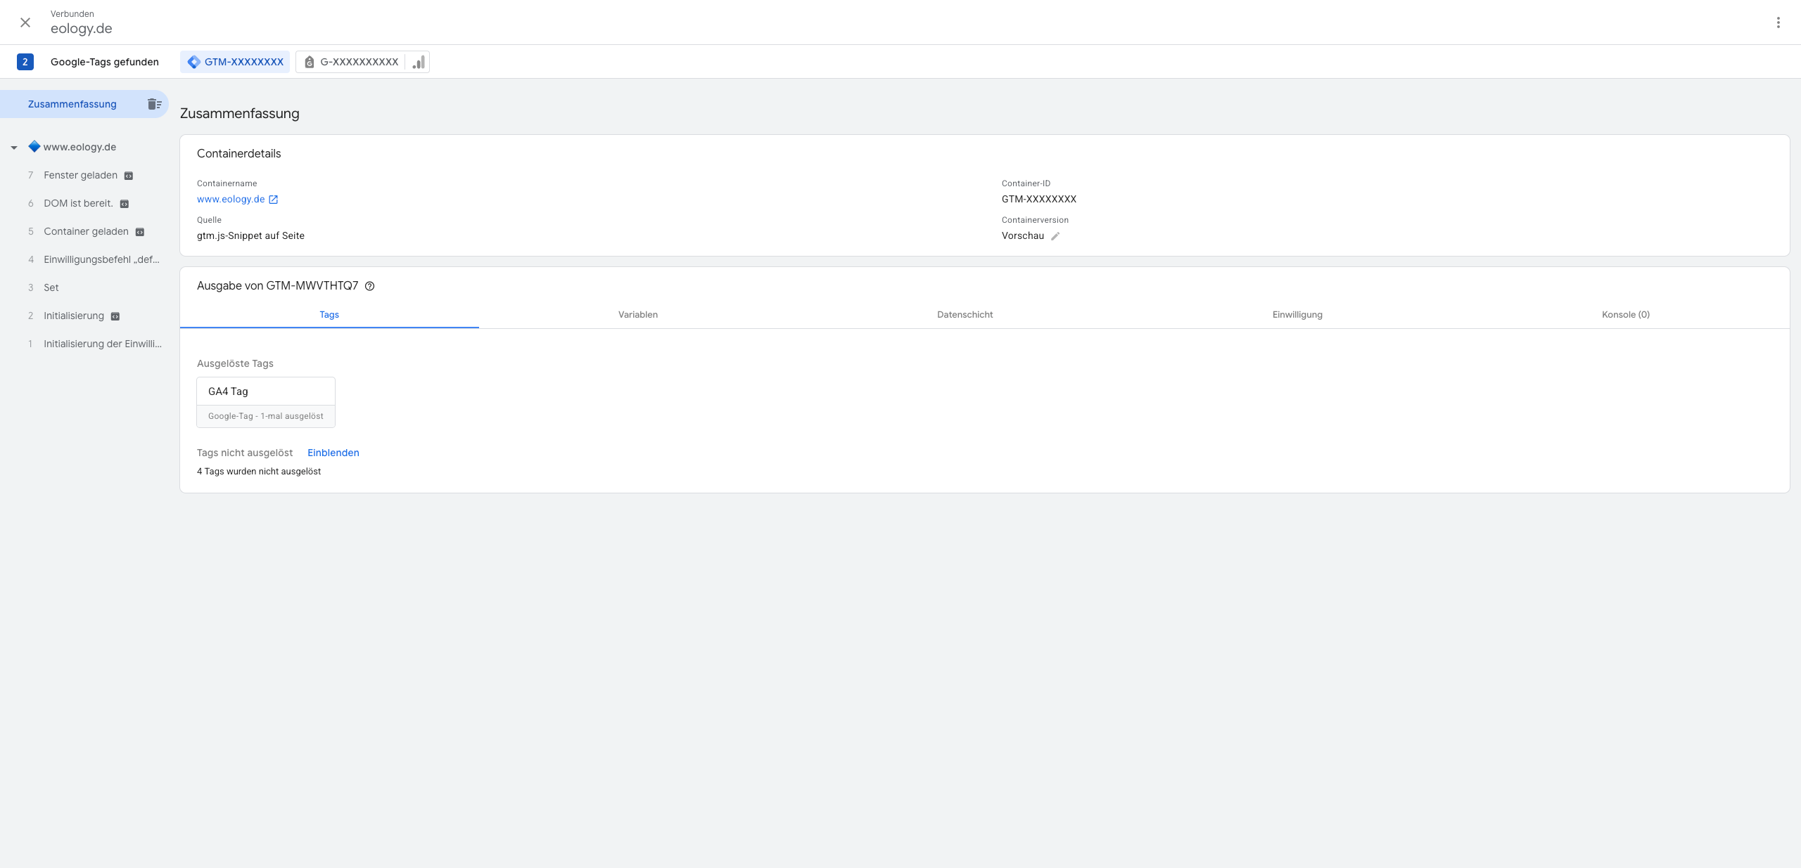1801x868 pixels.
Task: Switch to the Variablen tab
Action: click(637, 314)
